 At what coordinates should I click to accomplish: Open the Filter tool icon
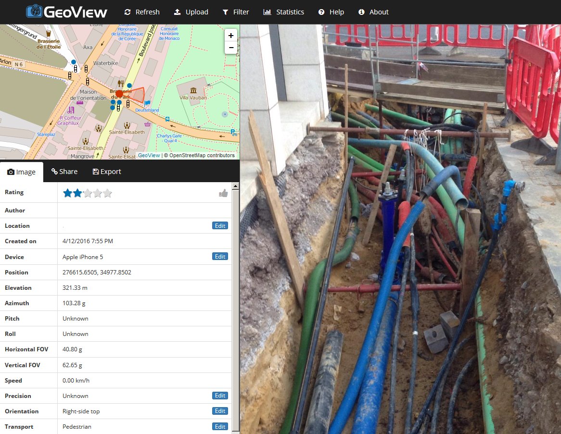[x=224, y=12]
